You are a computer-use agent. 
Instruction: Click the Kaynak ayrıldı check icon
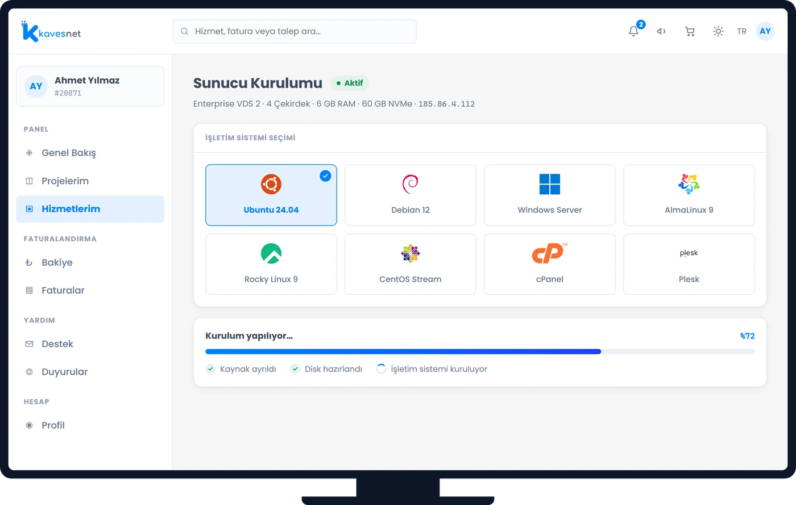pos(210,369)
